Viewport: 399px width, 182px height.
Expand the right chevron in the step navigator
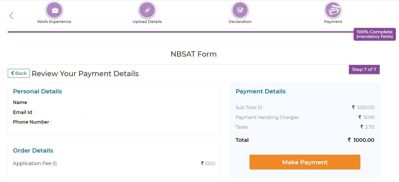(x=376, y=16)
